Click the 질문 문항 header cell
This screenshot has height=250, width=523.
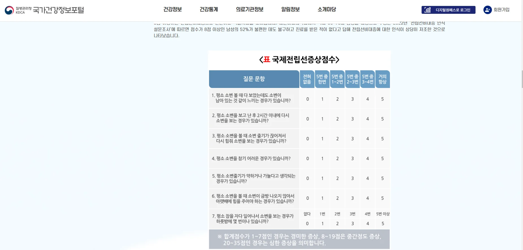(x=254, y=79)
